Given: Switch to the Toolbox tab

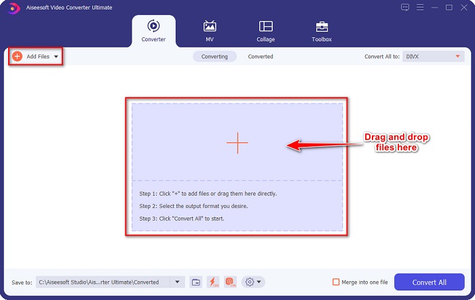Looking at the screenshot, I should tap(322, 31).
